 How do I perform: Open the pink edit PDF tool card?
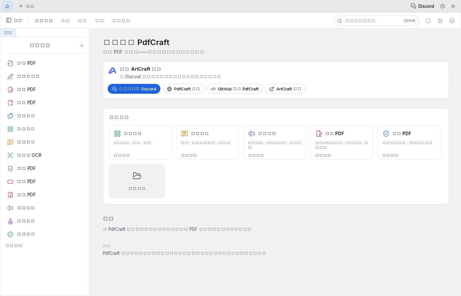[x=342, y=142]
